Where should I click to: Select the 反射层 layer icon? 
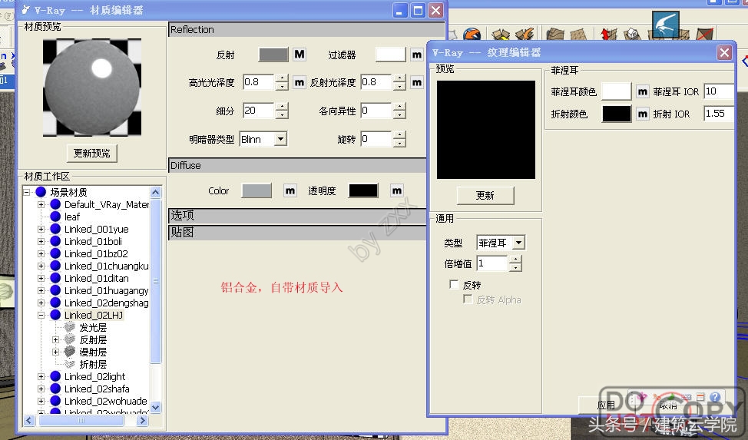click(x=70, y=339)
